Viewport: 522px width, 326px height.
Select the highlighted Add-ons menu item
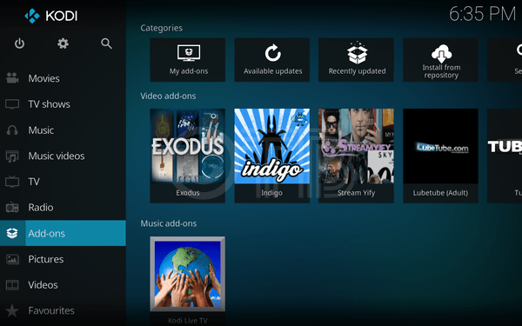[63, 233]
